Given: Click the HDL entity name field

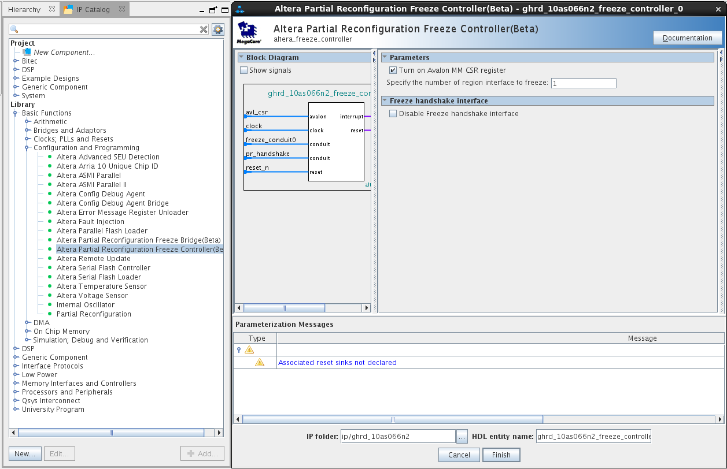Looking at the screenshot, I should pos(593,436).
